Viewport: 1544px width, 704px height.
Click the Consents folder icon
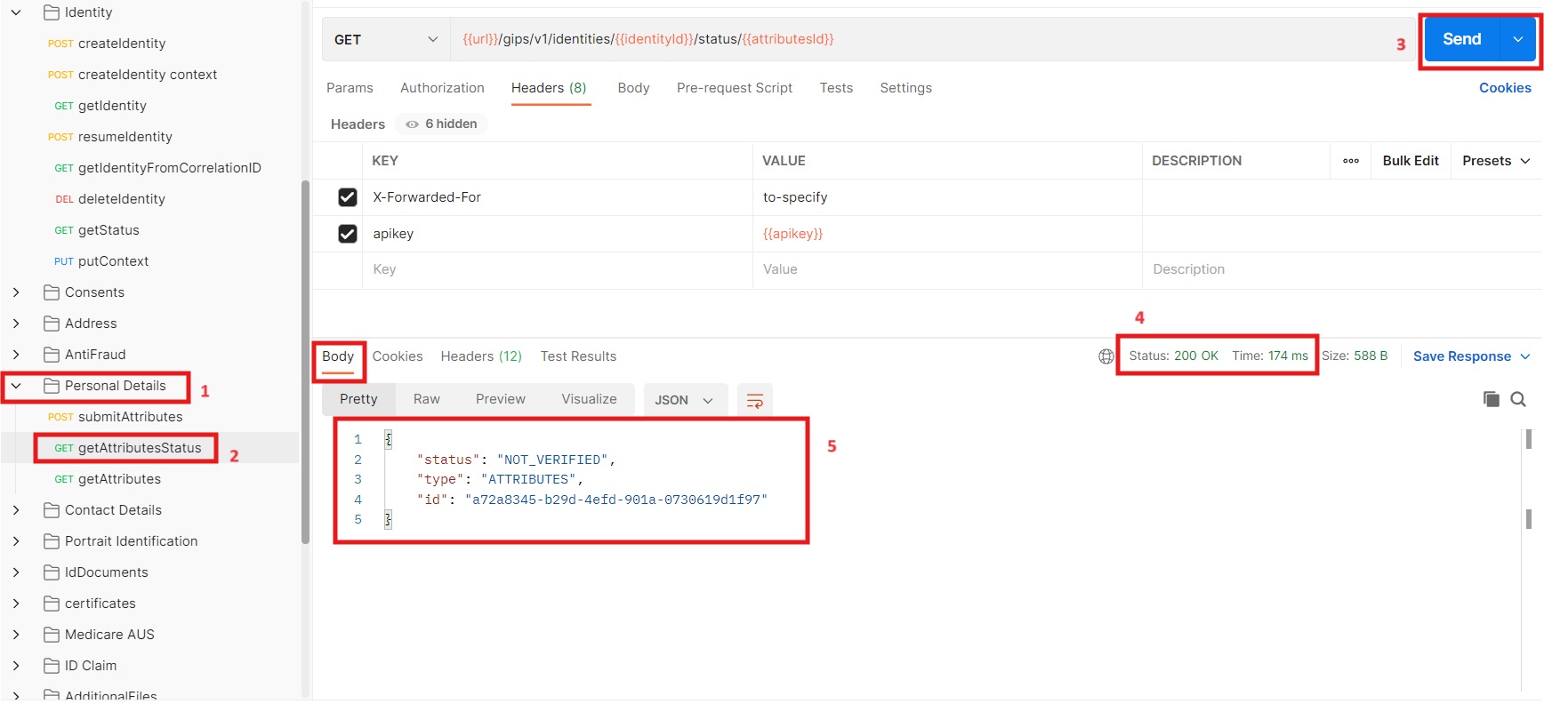pyautogui.click(x=52, y=292)
